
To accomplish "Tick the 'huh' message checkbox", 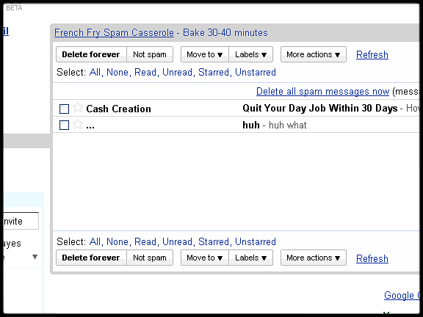I will [x=64, y=125].
